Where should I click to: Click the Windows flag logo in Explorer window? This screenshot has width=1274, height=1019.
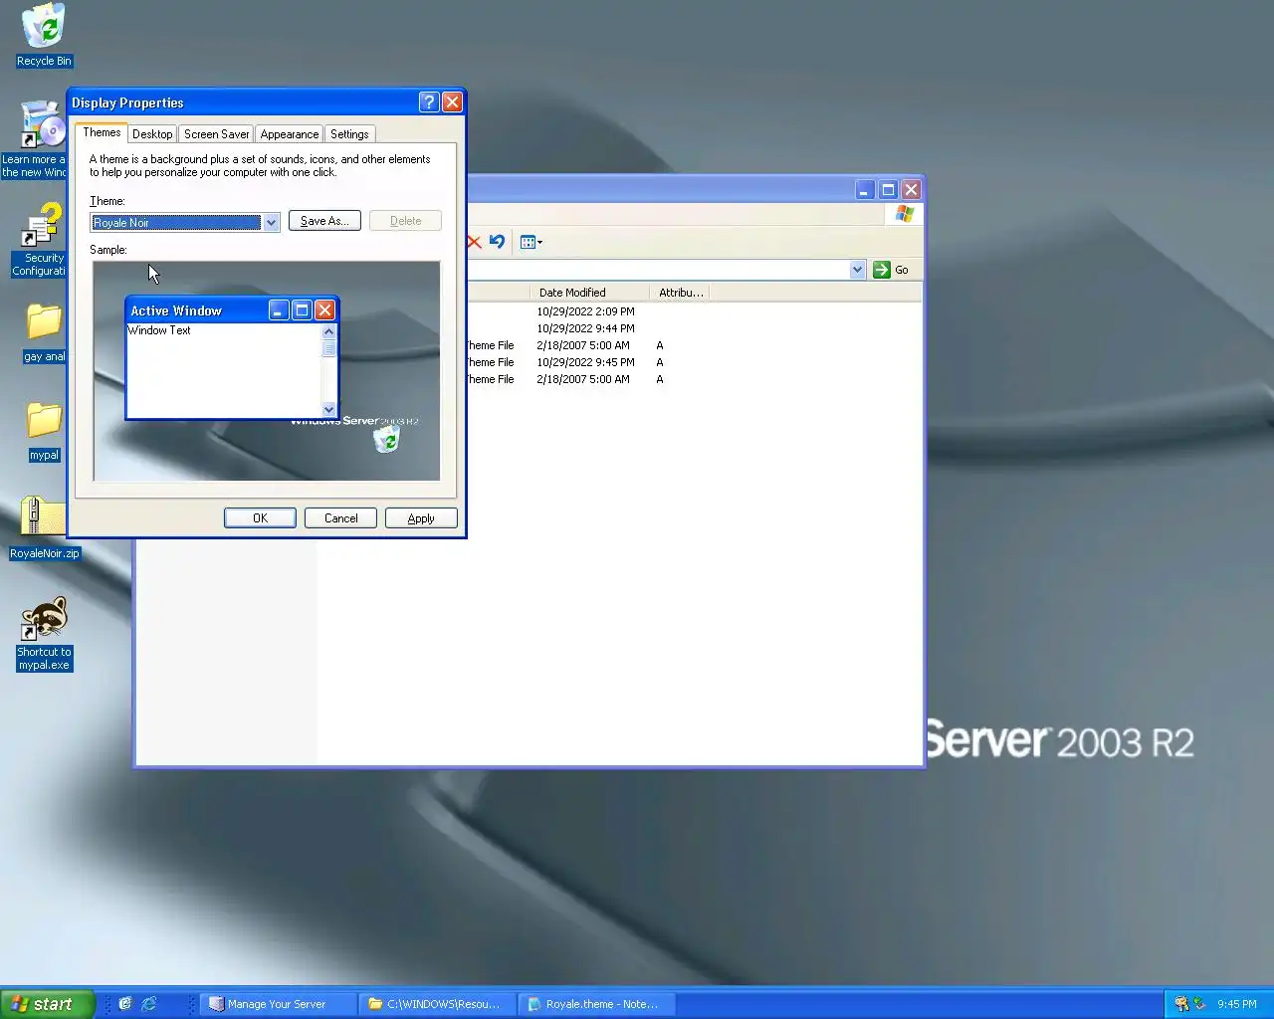(x=904, y=214)
